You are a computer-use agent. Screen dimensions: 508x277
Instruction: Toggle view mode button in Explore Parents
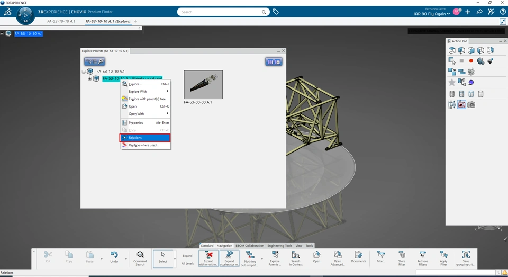click(x=274, y=62)
